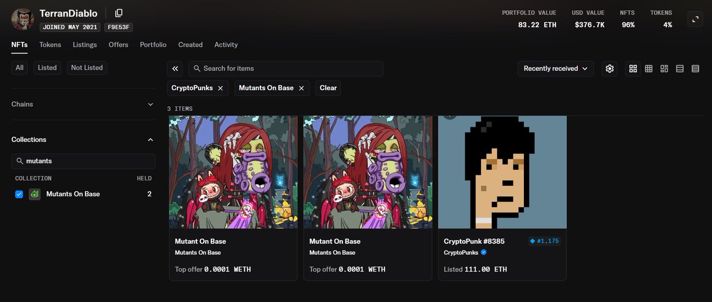Click the CryptoPunks collection name link
This screenshot has height=302, width=712.
click(461, 252)
